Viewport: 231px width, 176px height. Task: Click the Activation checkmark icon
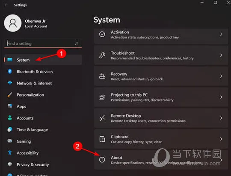pos(102,34)
